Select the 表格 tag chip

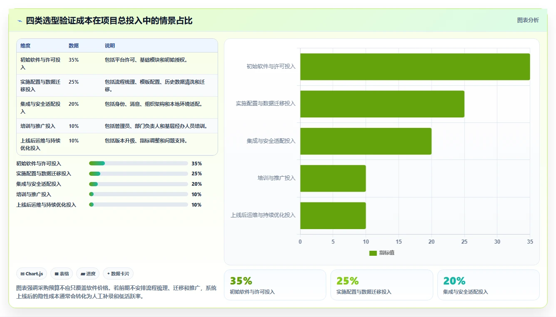(x=61, y=274)
